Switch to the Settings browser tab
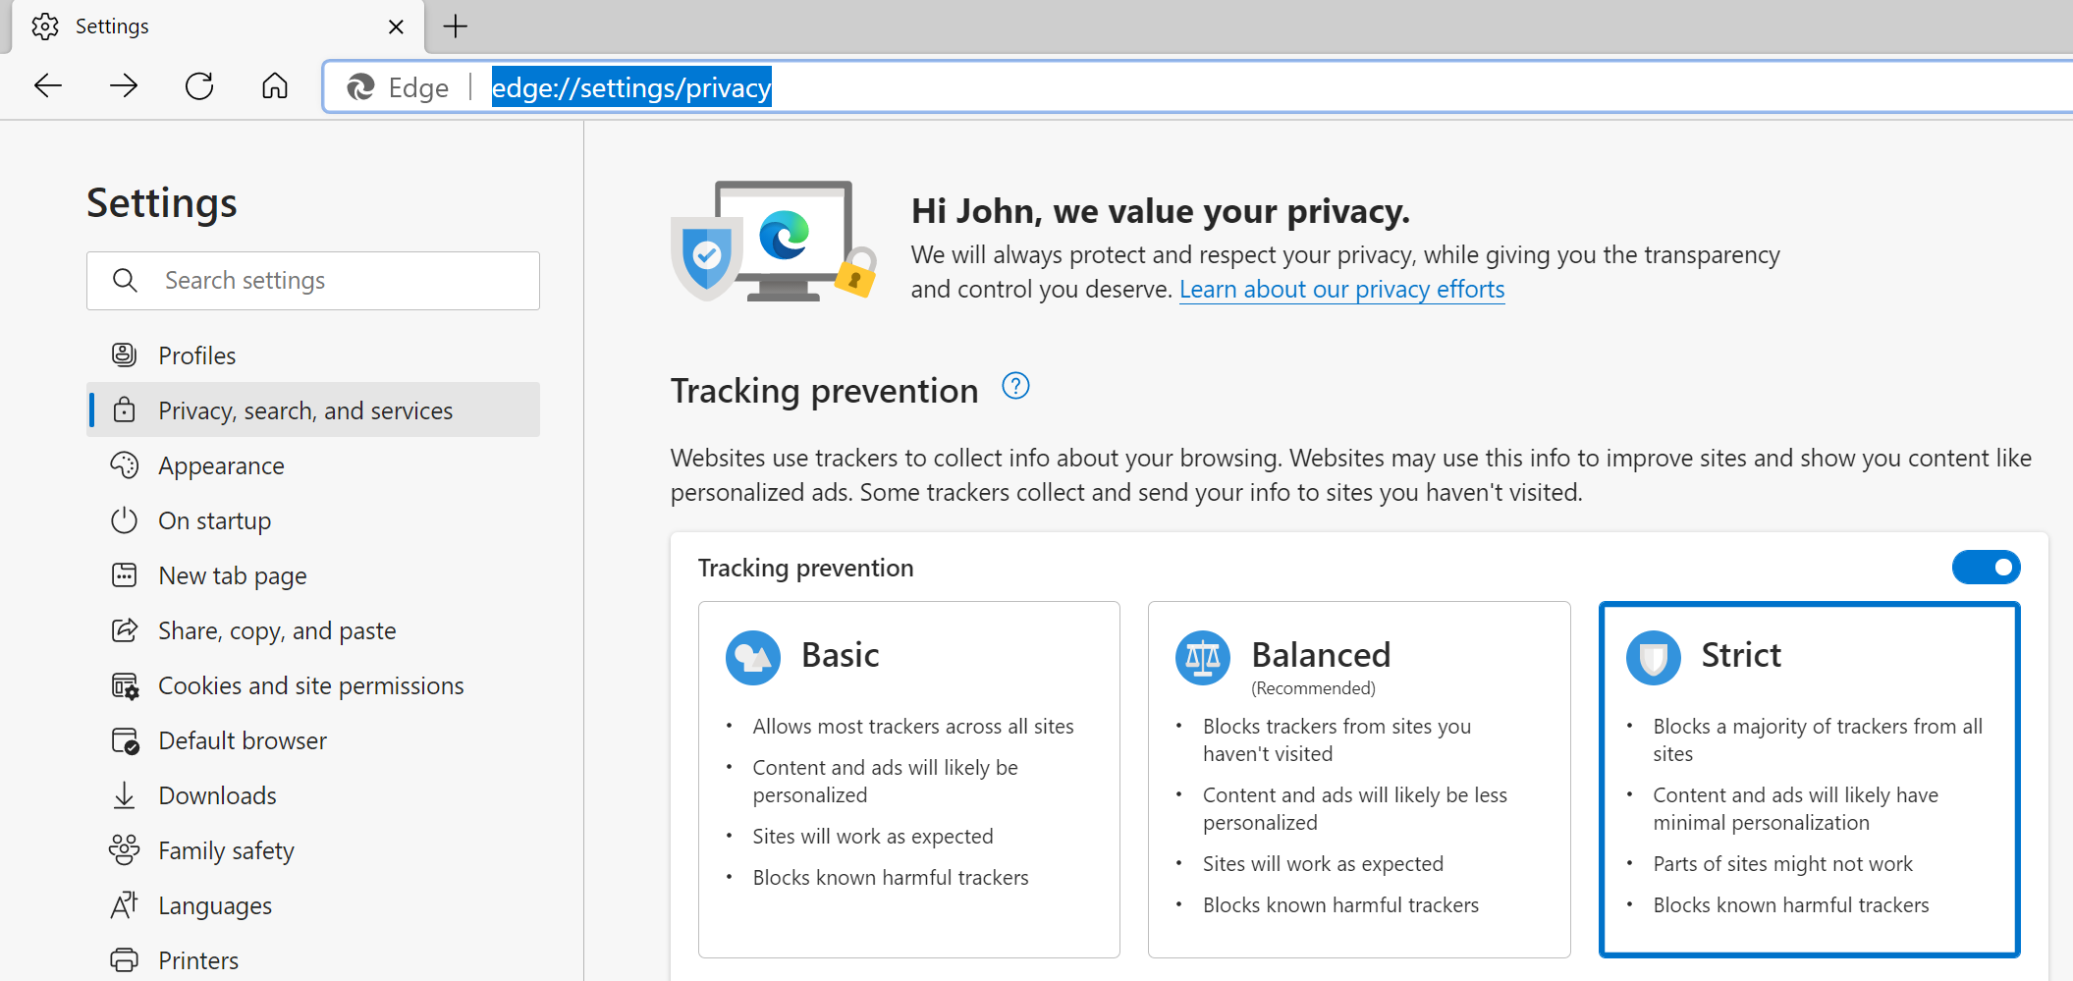Image resolution: width=2073 pixels, height=981 pixels. pyautogui.click(x=111, y=27)
